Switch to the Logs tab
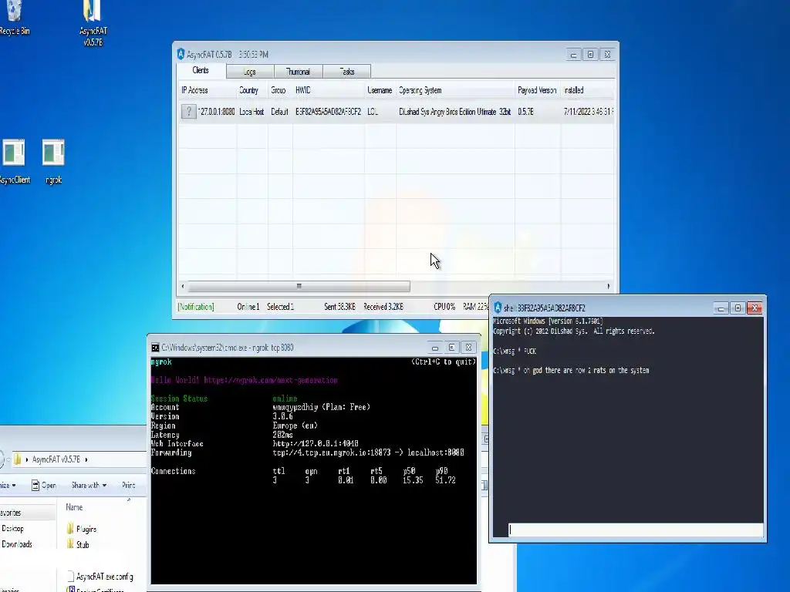The height and width of the screenshot is (592, 790). tap(250, 72)
